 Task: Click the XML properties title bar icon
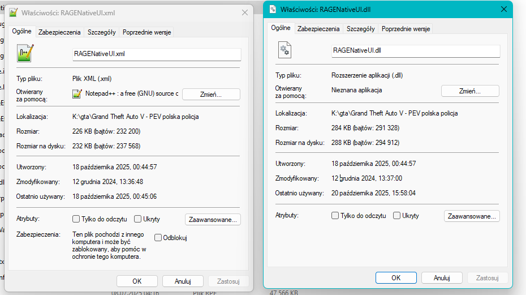[14, 12]
